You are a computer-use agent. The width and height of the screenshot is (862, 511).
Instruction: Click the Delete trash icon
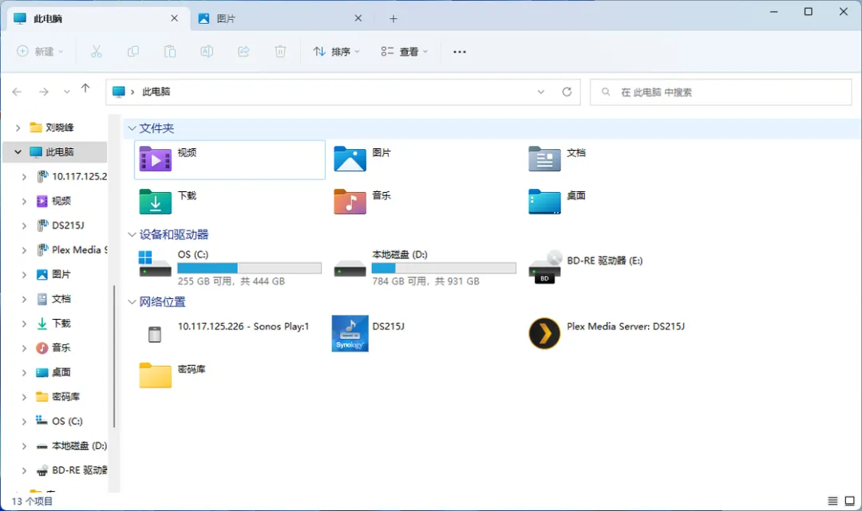[x=280, y=52]
